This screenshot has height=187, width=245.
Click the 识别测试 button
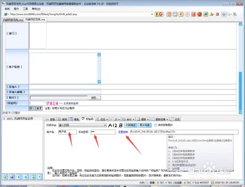pos(131,125)
